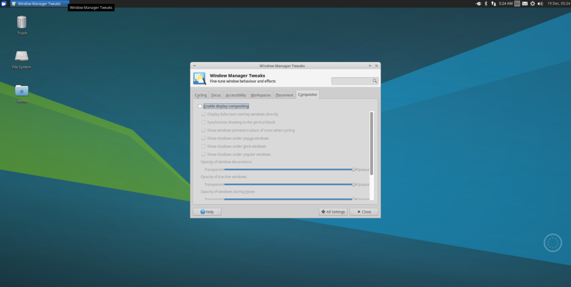The image size is (571, 287).
Task: Open the Home folder desktop icon
Action: (x=22, y=93)
